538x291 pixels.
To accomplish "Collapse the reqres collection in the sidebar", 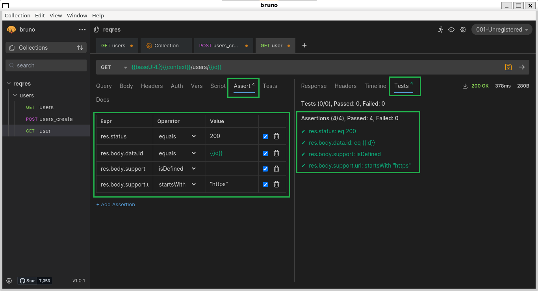I will click(x=9, y=84).
